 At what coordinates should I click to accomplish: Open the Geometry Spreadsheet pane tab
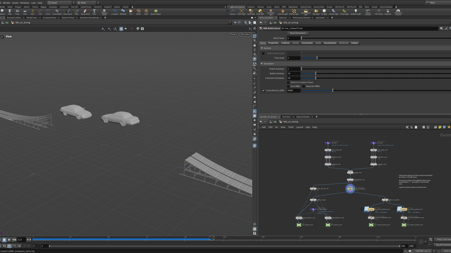click(90, 17)
